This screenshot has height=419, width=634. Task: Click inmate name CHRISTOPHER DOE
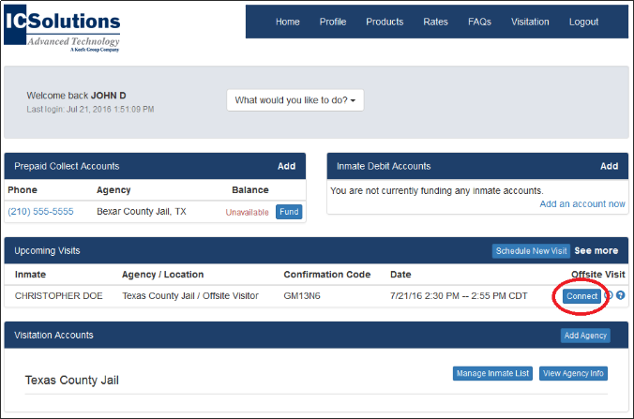59,296
